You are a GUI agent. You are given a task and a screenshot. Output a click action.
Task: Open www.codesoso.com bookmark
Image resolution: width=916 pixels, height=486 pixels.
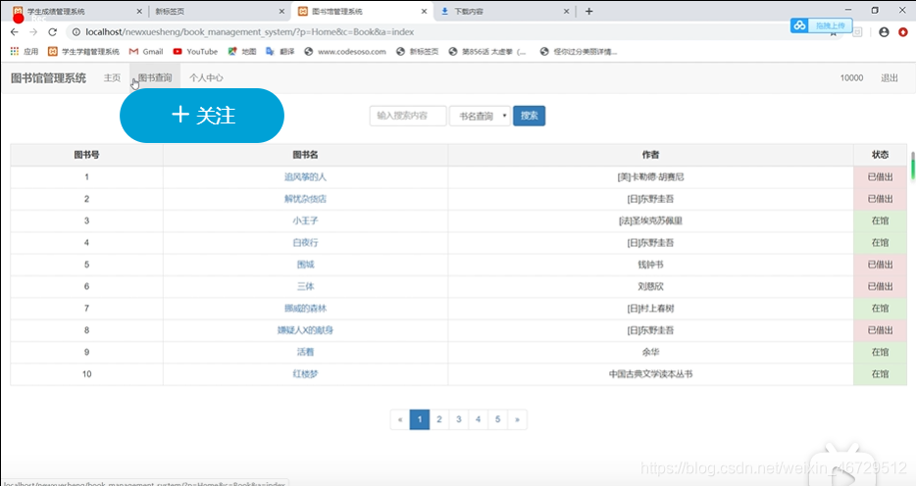(345, 51)
